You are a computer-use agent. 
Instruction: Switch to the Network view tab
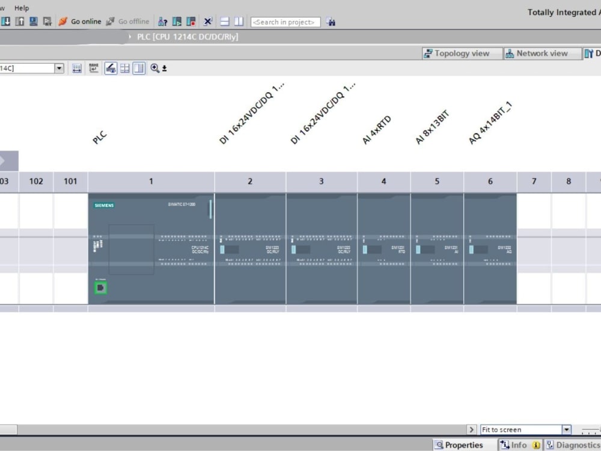coord(541,53)
